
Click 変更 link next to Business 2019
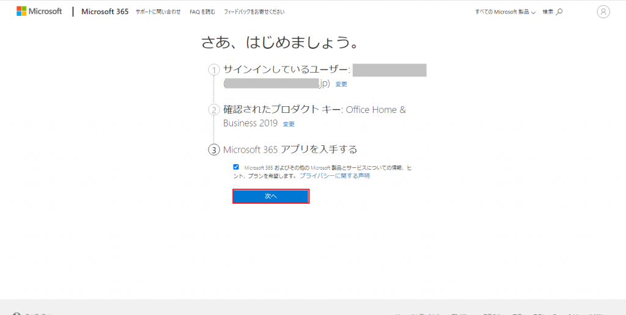tap(289, 124)
